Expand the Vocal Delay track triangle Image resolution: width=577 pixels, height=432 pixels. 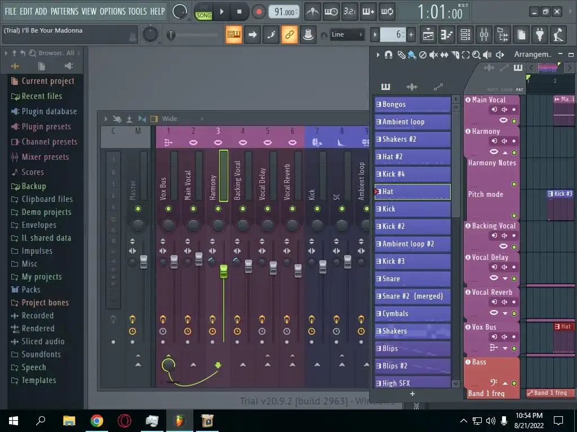[x=505, y=278]
